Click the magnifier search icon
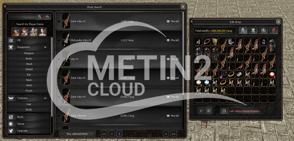This screenshot has height=141, width=294. coord(40,17)
